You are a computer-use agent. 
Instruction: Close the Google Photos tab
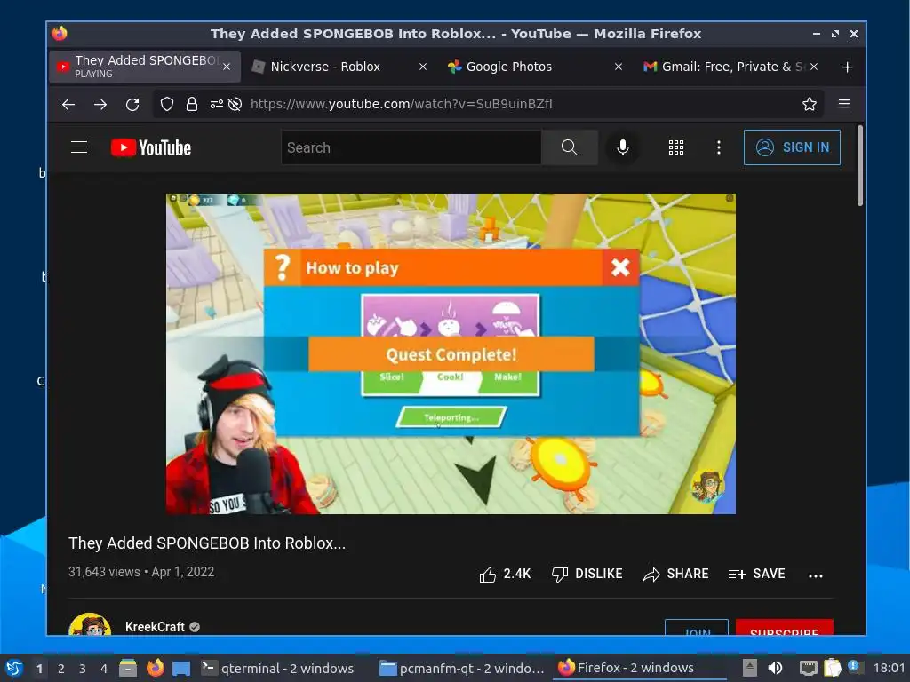point(619,67)
